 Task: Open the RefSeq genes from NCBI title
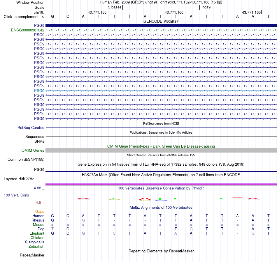click(x=161, y=123)
